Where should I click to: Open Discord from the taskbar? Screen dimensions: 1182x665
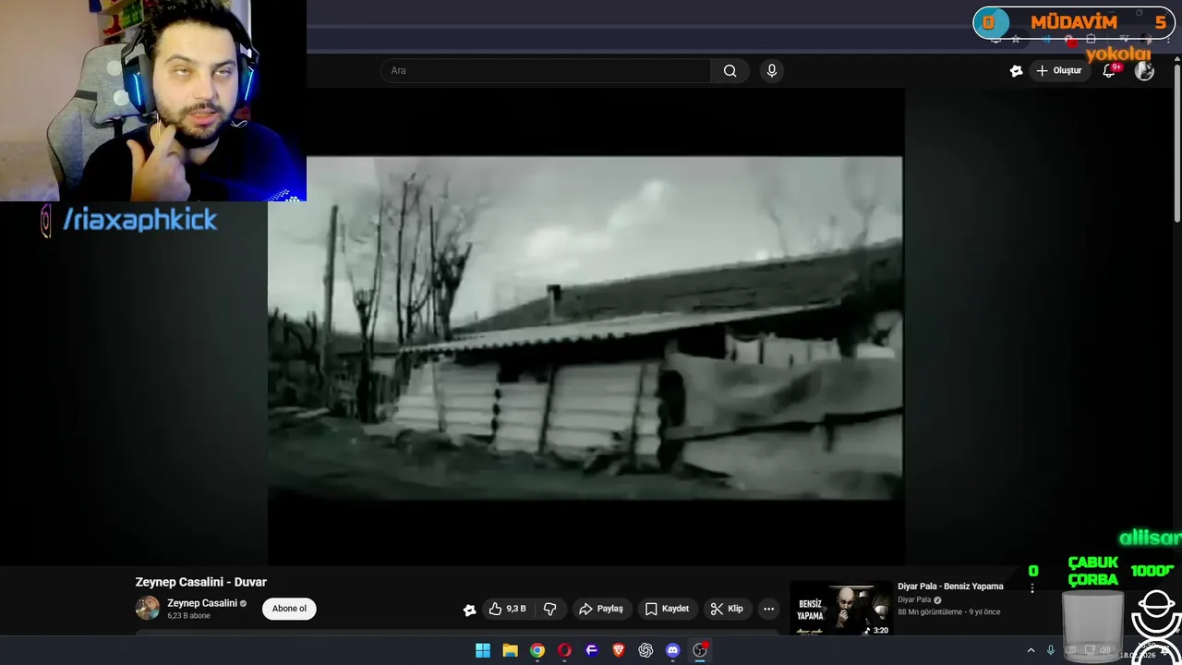[673, 650]
